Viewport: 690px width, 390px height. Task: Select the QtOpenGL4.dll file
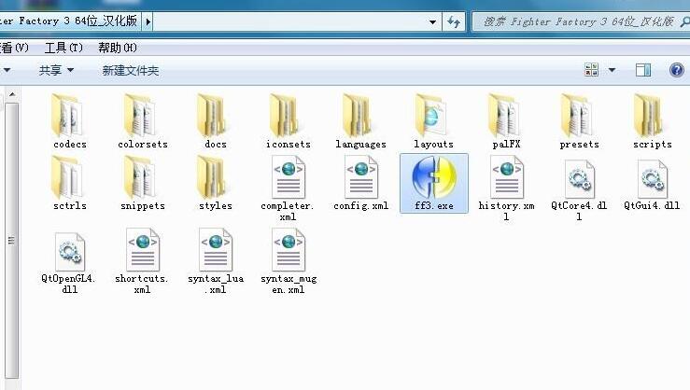pyautogui.click(x=69, y=262)
